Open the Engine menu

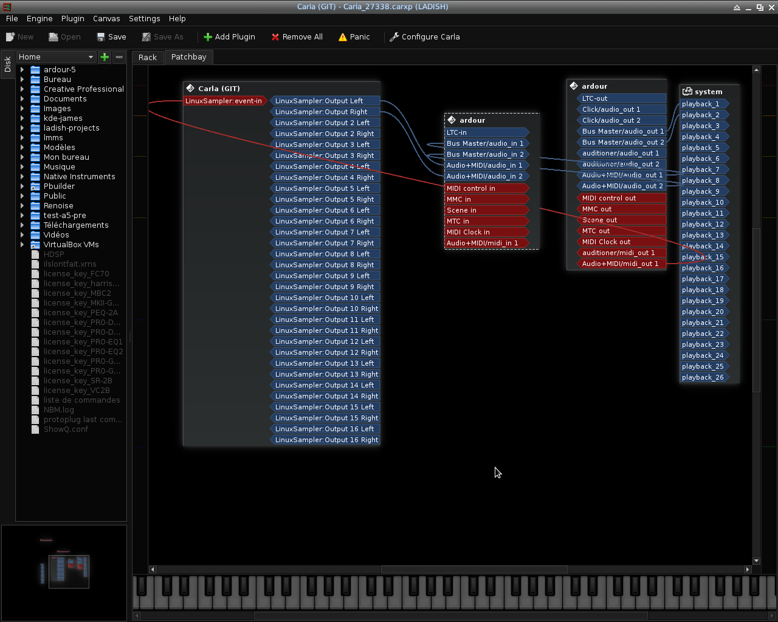[x=40, y=19]
